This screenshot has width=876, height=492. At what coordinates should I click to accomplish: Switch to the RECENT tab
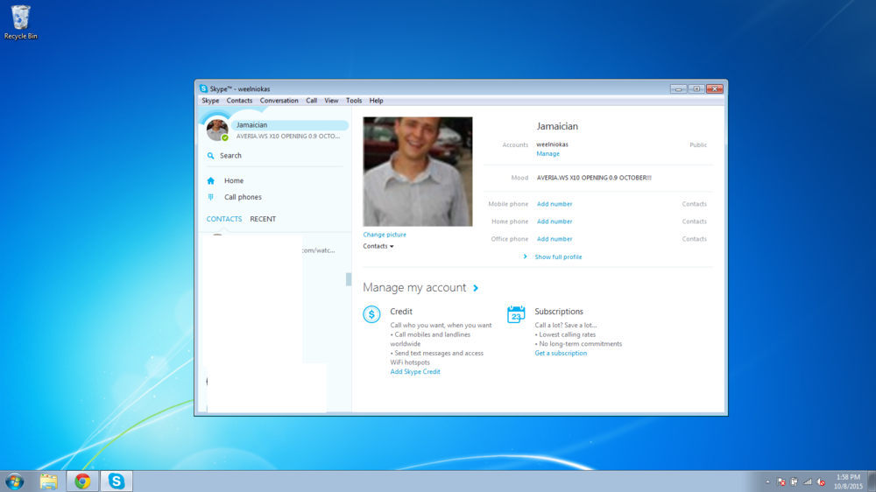(x=263, y=220)
